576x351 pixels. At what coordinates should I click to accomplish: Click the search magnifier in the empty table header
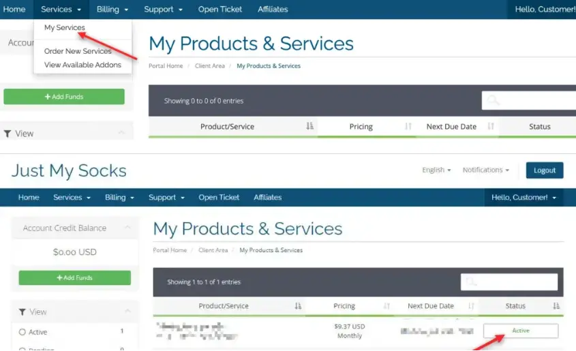(492, 100)
